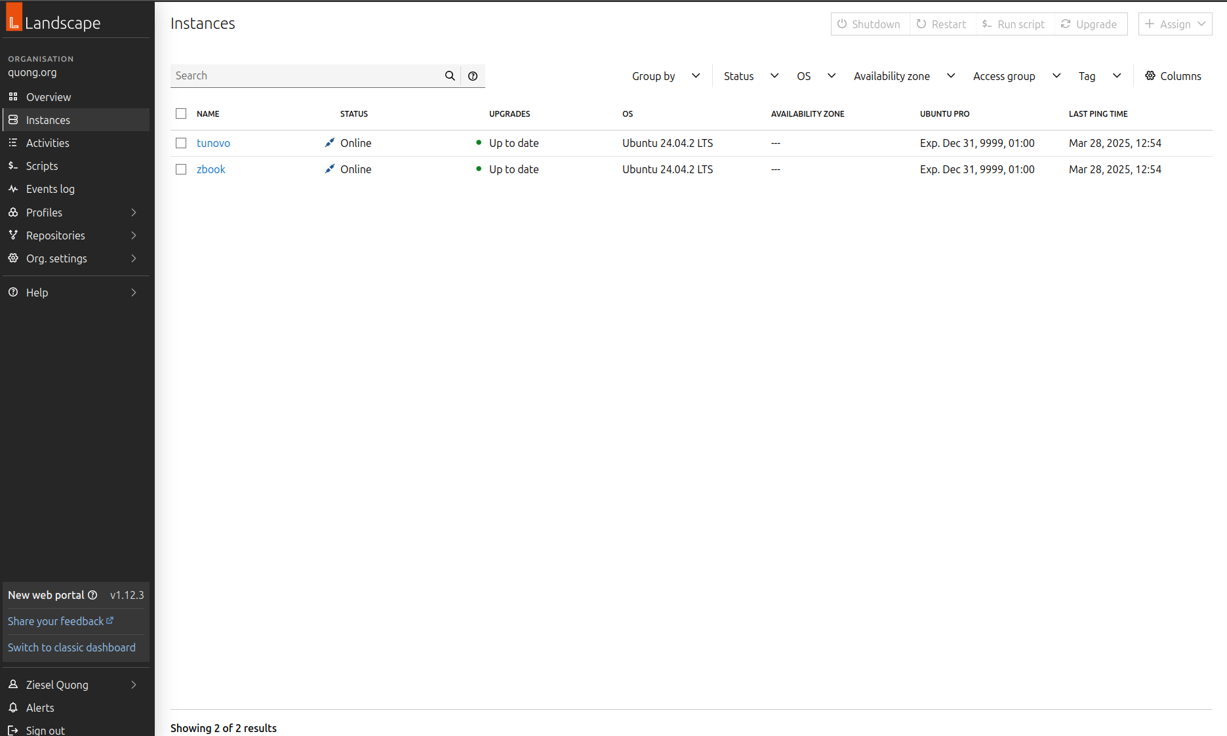The image size is (1227, 736).
Task: Click the Alerts bell icon
Action: pos(13,707)
